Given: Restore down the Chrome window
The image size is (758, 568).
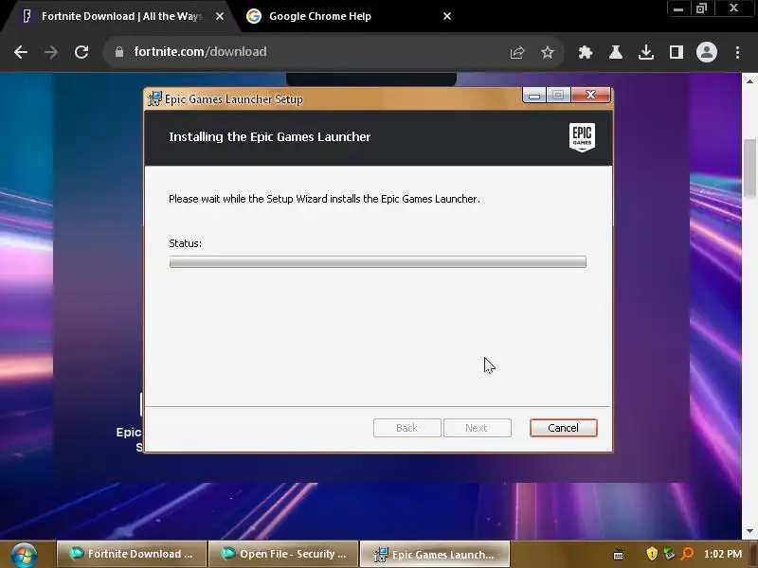Looking at the screenshot, I should [701, 9].
